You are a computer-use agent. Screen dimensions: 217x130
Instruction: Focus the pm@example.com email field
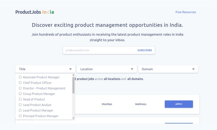pos(99,50)
